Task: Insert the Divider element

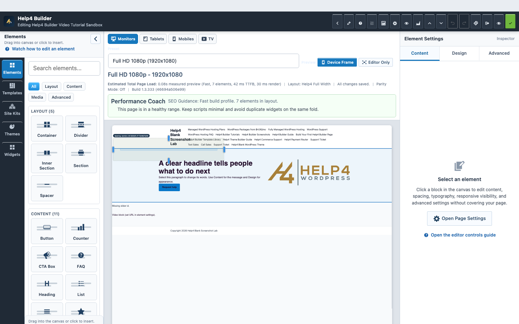Action: (x=81, y=129)
